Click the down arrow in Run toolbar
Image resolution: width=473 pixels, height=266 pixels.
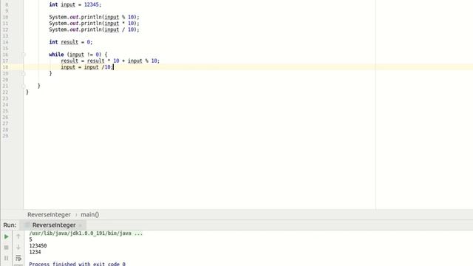(18, 248)
